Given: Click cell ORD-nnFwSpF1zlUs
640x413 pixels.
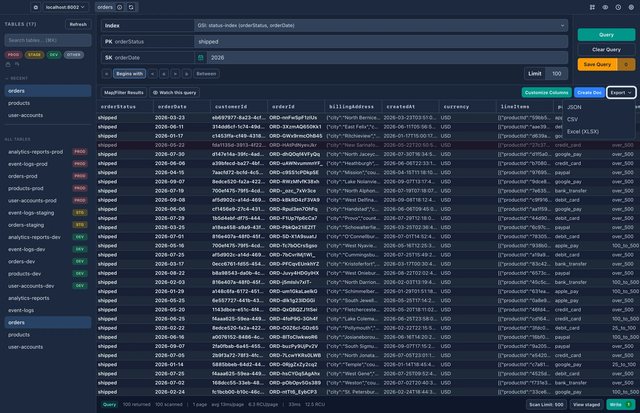Looking at the screenshot, I should click(296, 118).
